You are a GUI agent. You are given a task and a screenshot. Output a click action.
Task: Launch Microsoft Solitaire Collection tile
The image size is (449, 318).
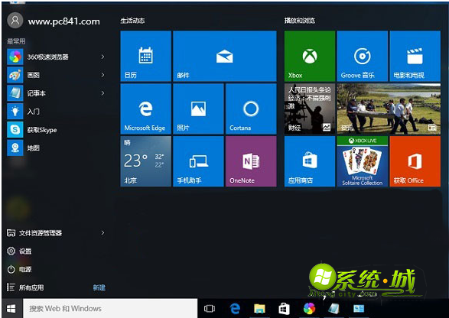pos(363,161)
